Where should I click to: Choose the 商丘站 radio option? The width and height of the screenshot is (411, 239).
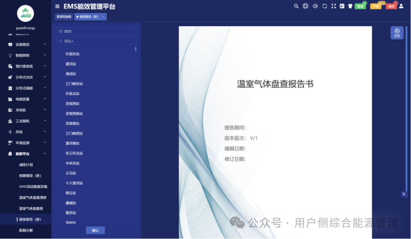tap(62, 193)
